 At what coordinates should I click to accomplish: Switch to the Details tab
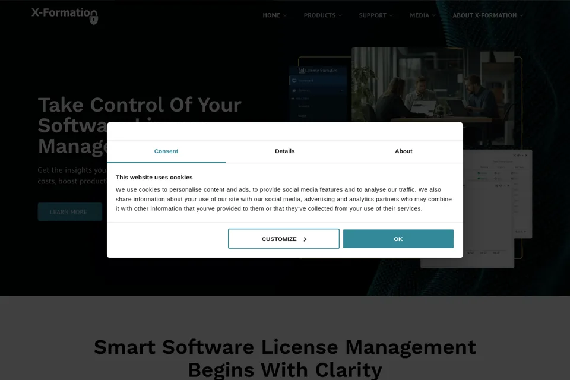[x=284, y=151]
